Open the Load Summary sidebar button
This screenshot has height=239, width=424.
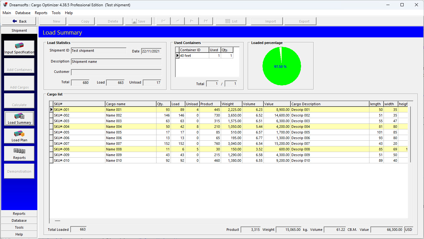[19, 118]
